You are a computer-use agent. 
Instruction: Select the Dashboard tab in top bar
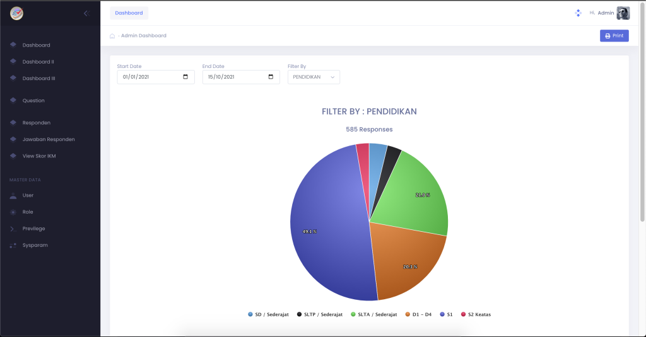[129, 13]
